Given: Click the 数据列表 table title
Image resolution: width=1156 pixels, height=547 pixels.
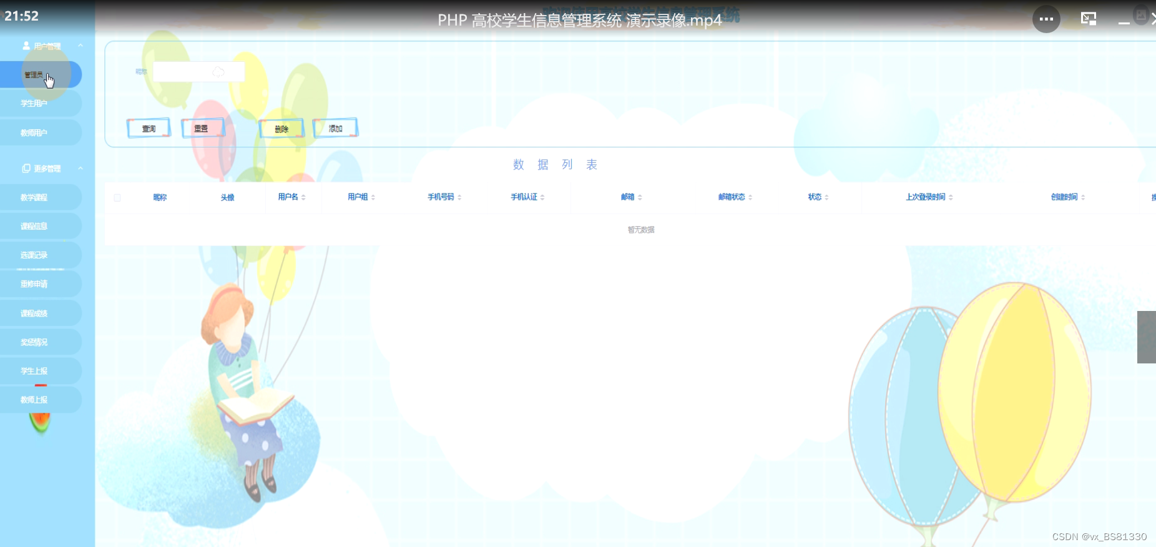Looking at the screenshot, I should tap(556, 165).
